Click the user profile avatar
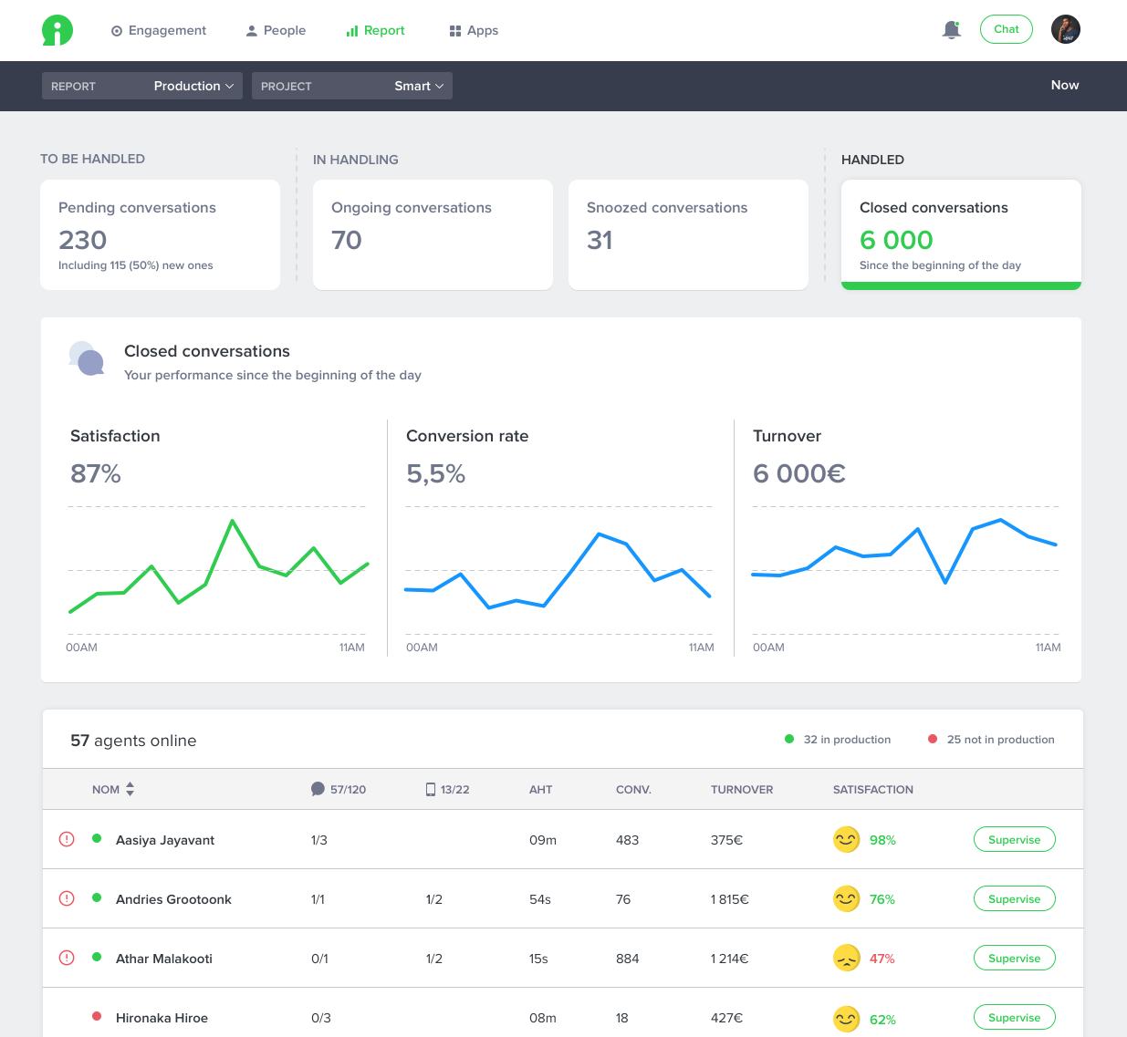The image size is (1127, 1037). (1065, 29)
